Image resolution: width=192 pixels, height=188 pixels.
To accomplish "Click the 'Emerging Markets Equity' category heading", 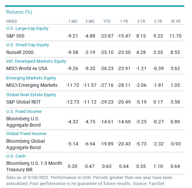I will pyautogui.click(x=31, y=78).
